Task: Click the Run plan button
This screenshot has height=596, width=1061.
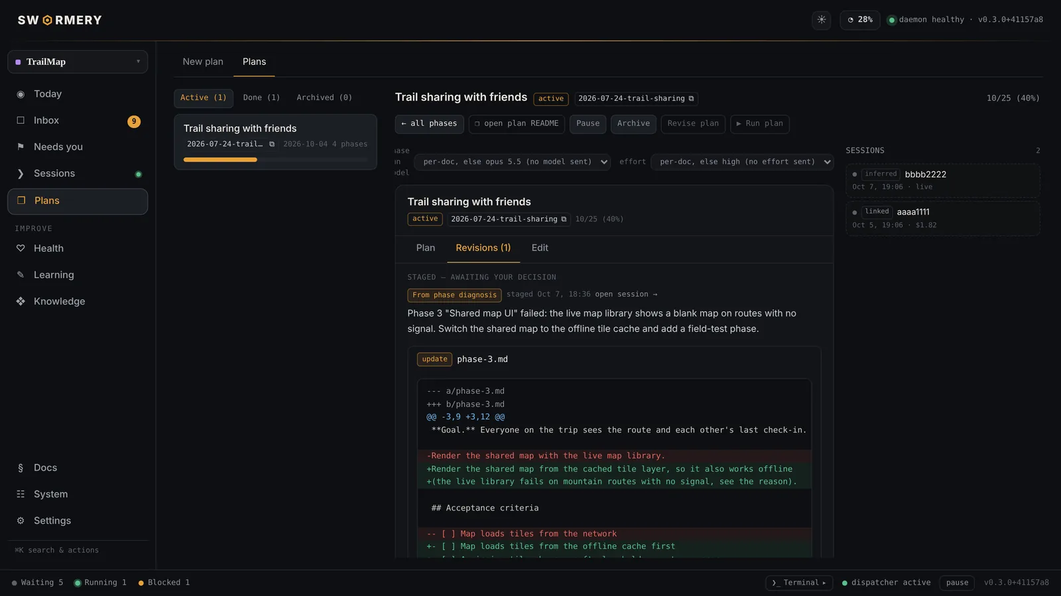Action: pyautogui.click(x=760, y=124)
